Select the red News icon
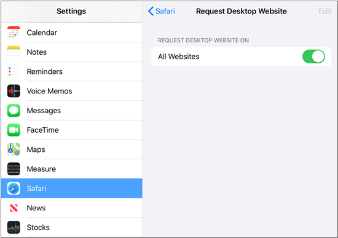 [14, 208]
